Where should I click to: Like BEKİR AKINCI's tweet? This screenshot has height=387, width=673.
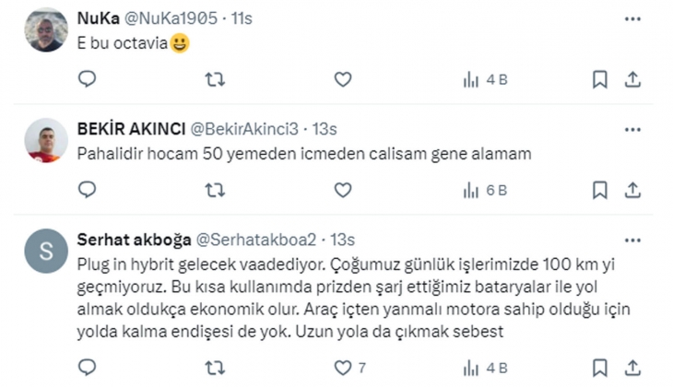[x=343, y=190]
